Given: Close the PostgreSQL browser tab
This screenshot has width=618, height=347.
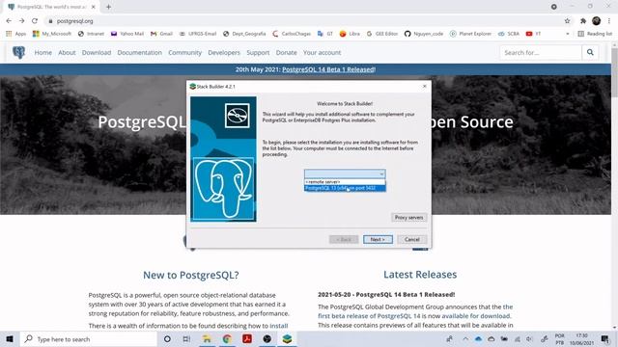Looking at the screenshot, I should coord(94,7).
